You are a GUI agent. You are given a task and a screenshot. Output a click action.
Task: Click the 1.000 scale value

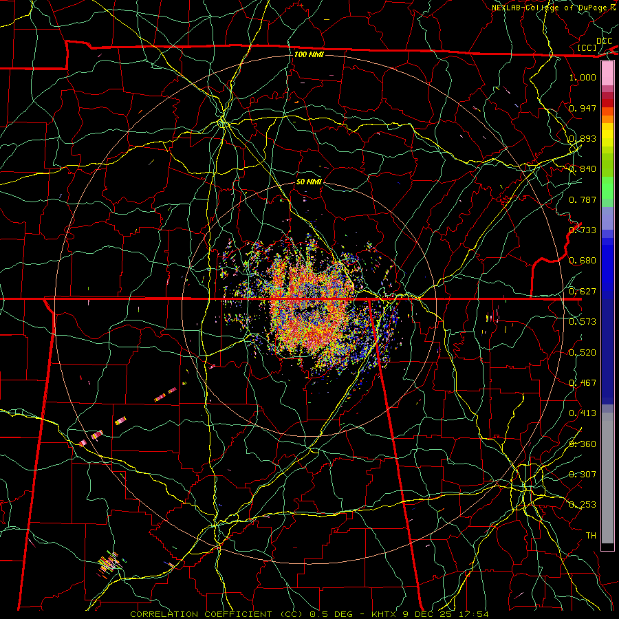coord(583,77)
